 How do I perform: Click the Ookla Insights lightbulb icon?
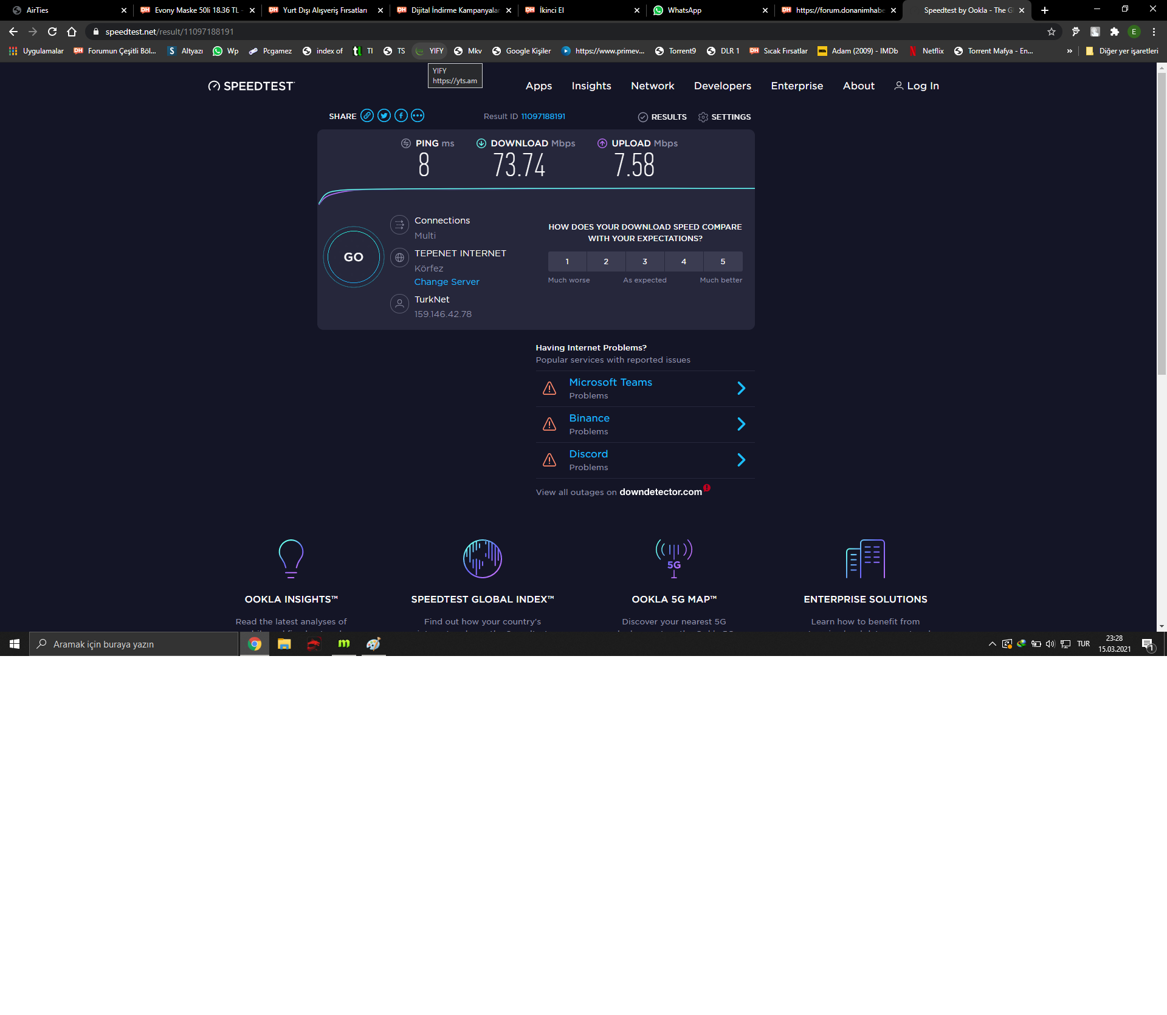pyautogui.click(x=291, y=559)
